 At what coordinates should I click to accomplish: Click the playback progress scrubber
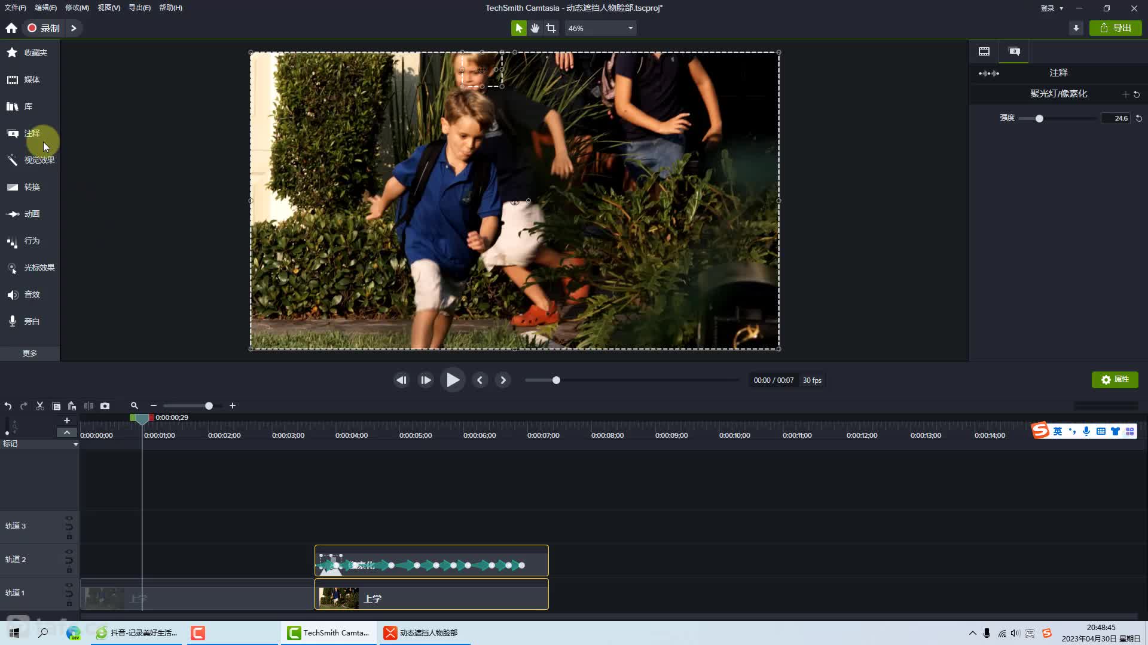(556, 380)
